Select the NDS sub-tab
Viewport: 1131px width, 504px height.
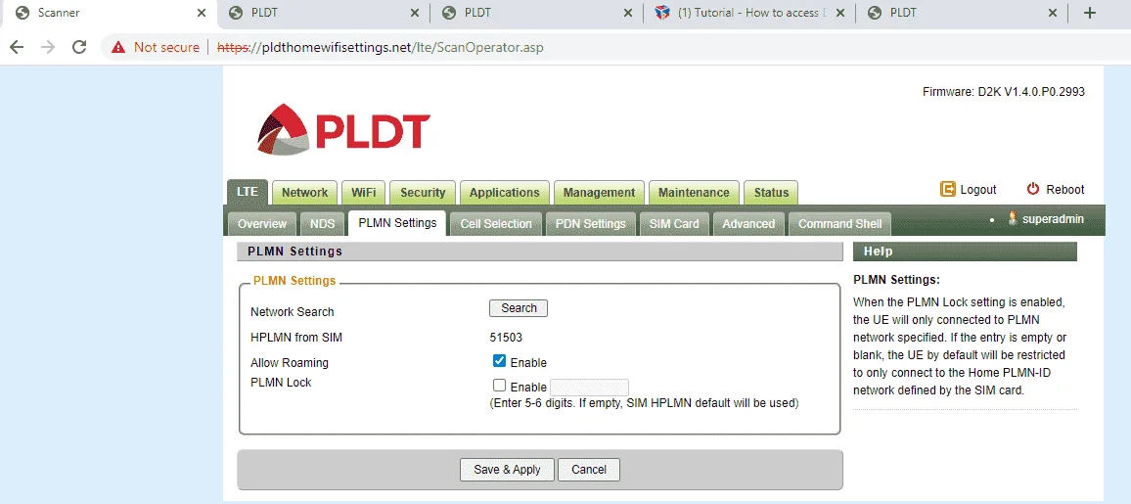coord(323,224)
